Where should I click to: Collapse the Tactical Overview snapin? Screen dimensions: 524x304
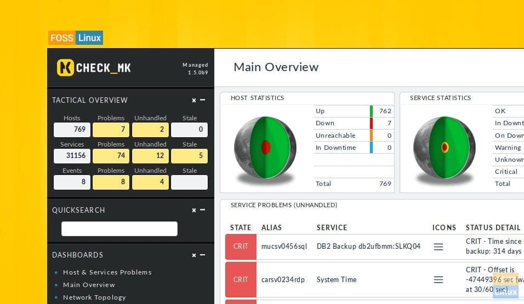pyautogui.click(x=202, y=100)
